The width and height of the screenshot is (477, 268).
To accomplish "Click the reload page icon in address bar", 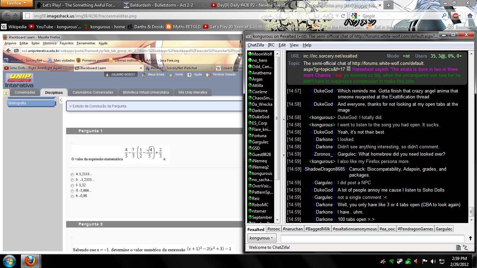I will (x=343, y=16).
